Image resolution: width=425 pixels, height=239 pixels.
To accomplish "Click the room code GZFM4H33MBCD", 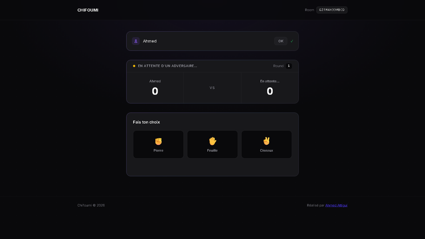I will [x=332, y=10].
